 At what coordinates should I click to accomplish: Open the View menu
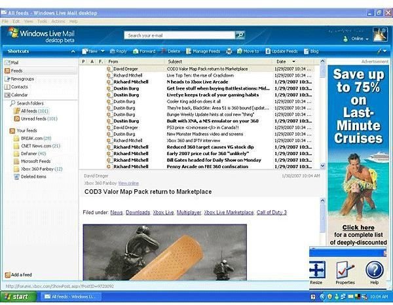pyautogui.click(x=29, y=22)
